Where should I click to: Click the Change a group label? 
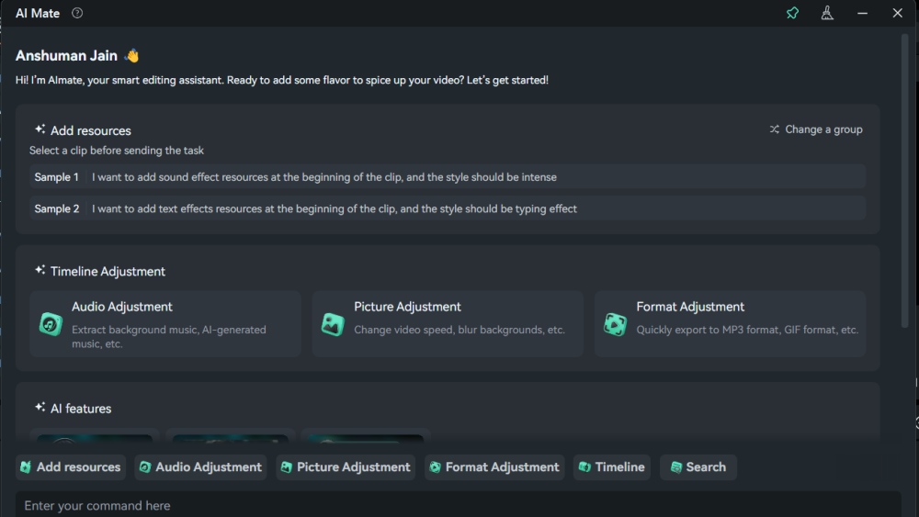[x=823, y=129]
